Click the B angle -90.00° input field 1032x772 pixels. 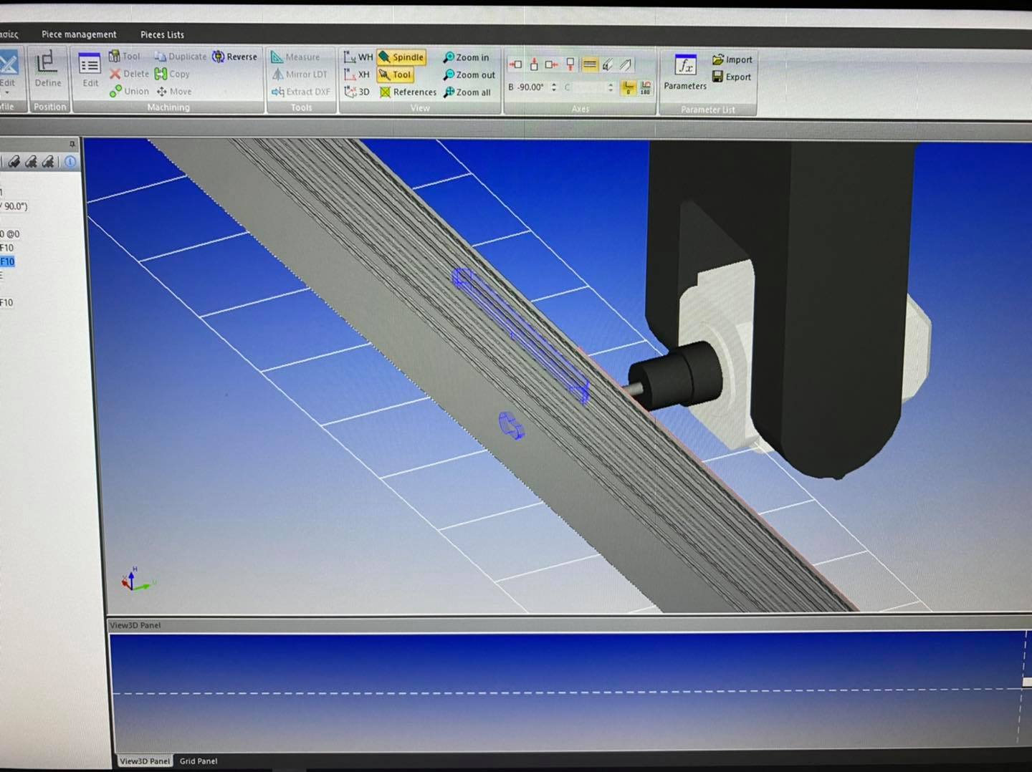point(530,87)
